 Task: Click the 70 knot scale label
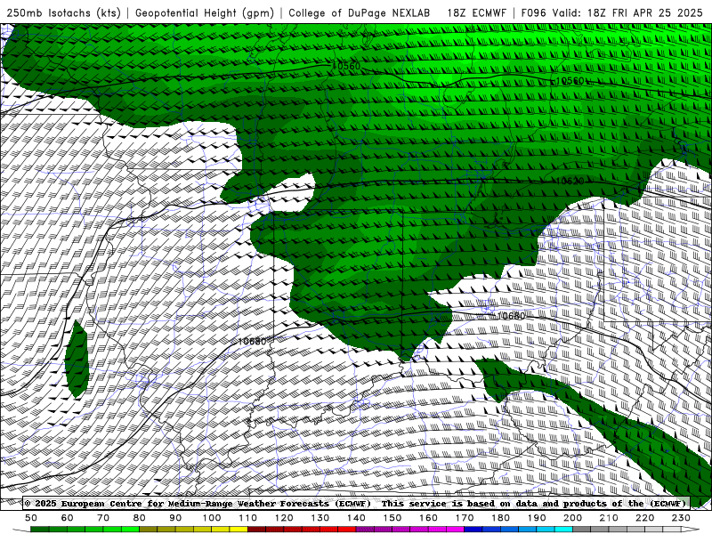(103, 518)
